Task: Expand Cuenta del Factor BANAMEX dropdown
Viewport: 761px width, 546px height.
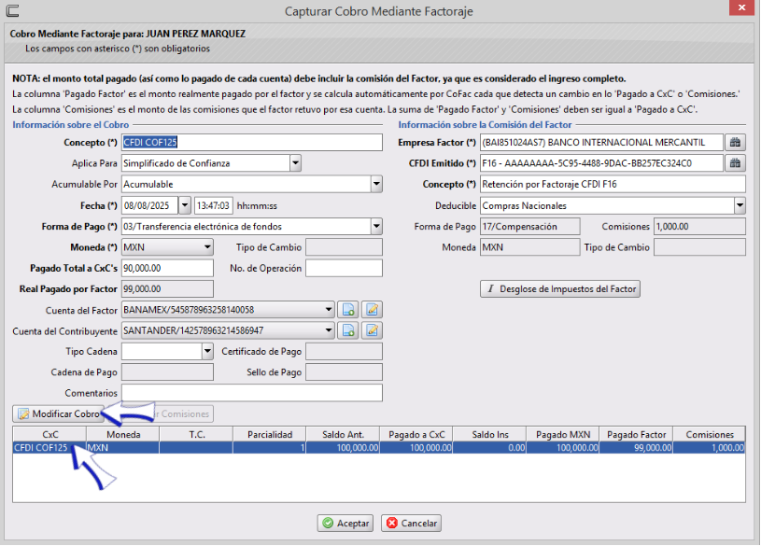Action: 329,310
